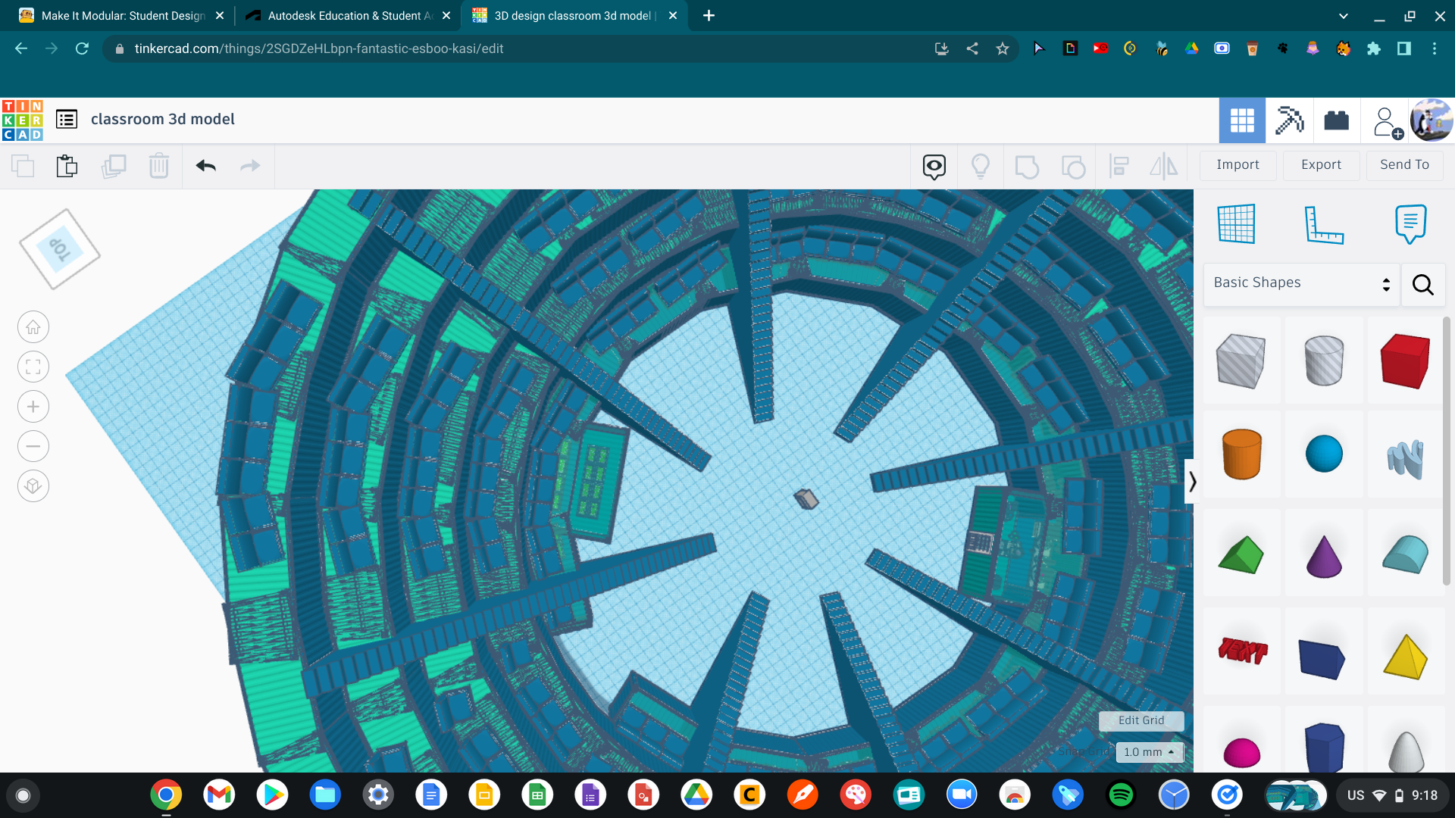Screen dimensions: 1455x818
Task: Select the Ruler tool
Action: point(1324,224)
